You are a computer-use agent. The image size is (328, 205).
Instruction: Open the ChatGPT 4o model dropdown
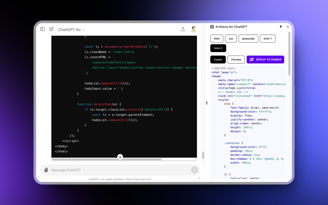(x=71, y=30)
